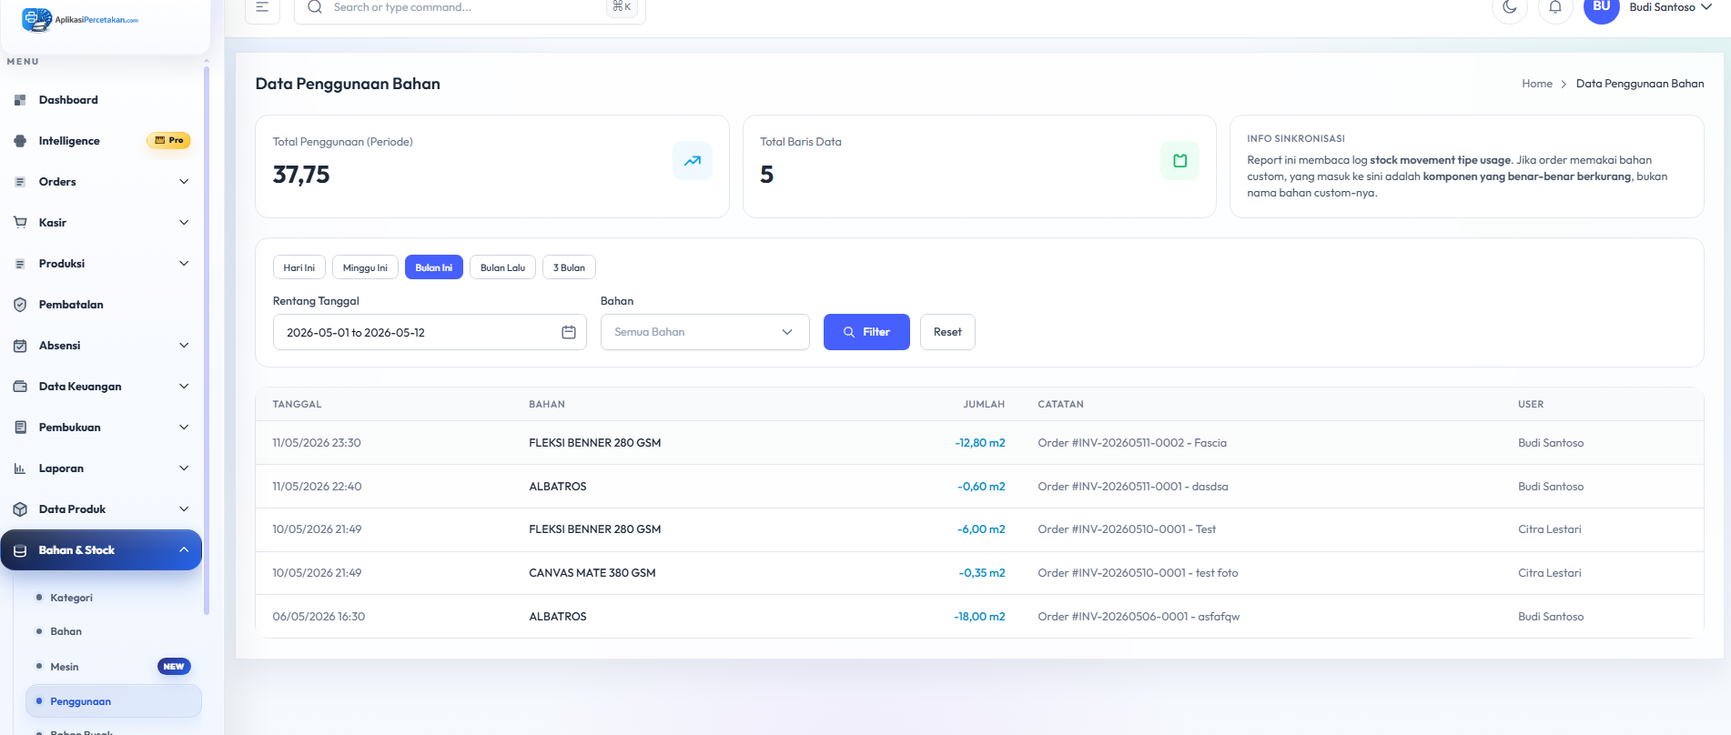The width and height of the screenshot is (1731, 735).
Task: Expand the Pembukuan menu chevron
Action: 184,428
